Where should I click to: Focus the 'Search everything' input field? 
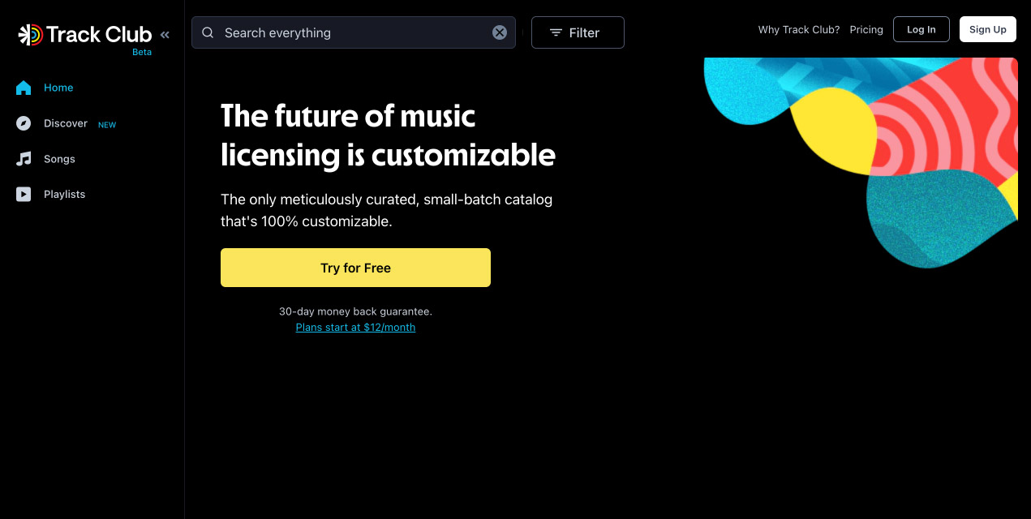(x=349, y=32)
